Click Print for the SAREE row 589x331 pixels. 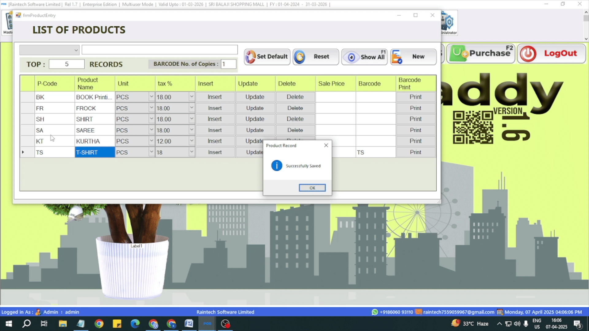(x=415, y=130)
